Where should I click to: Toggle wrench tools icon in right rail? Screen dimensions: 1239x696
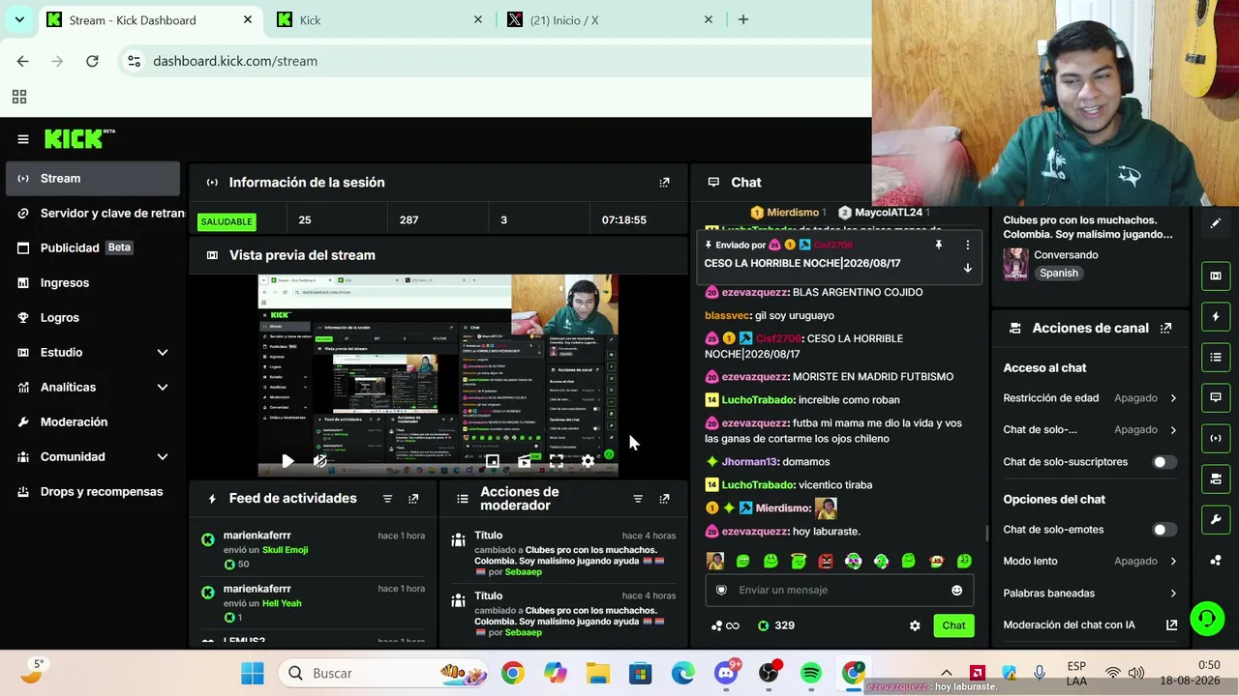coord(1216,519)
